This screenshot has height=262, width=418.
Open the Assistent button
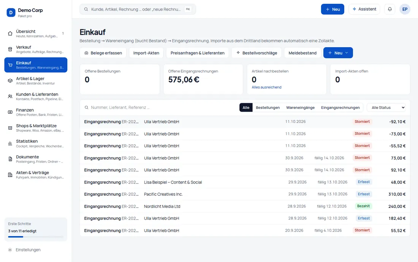[x=364, y=9]
